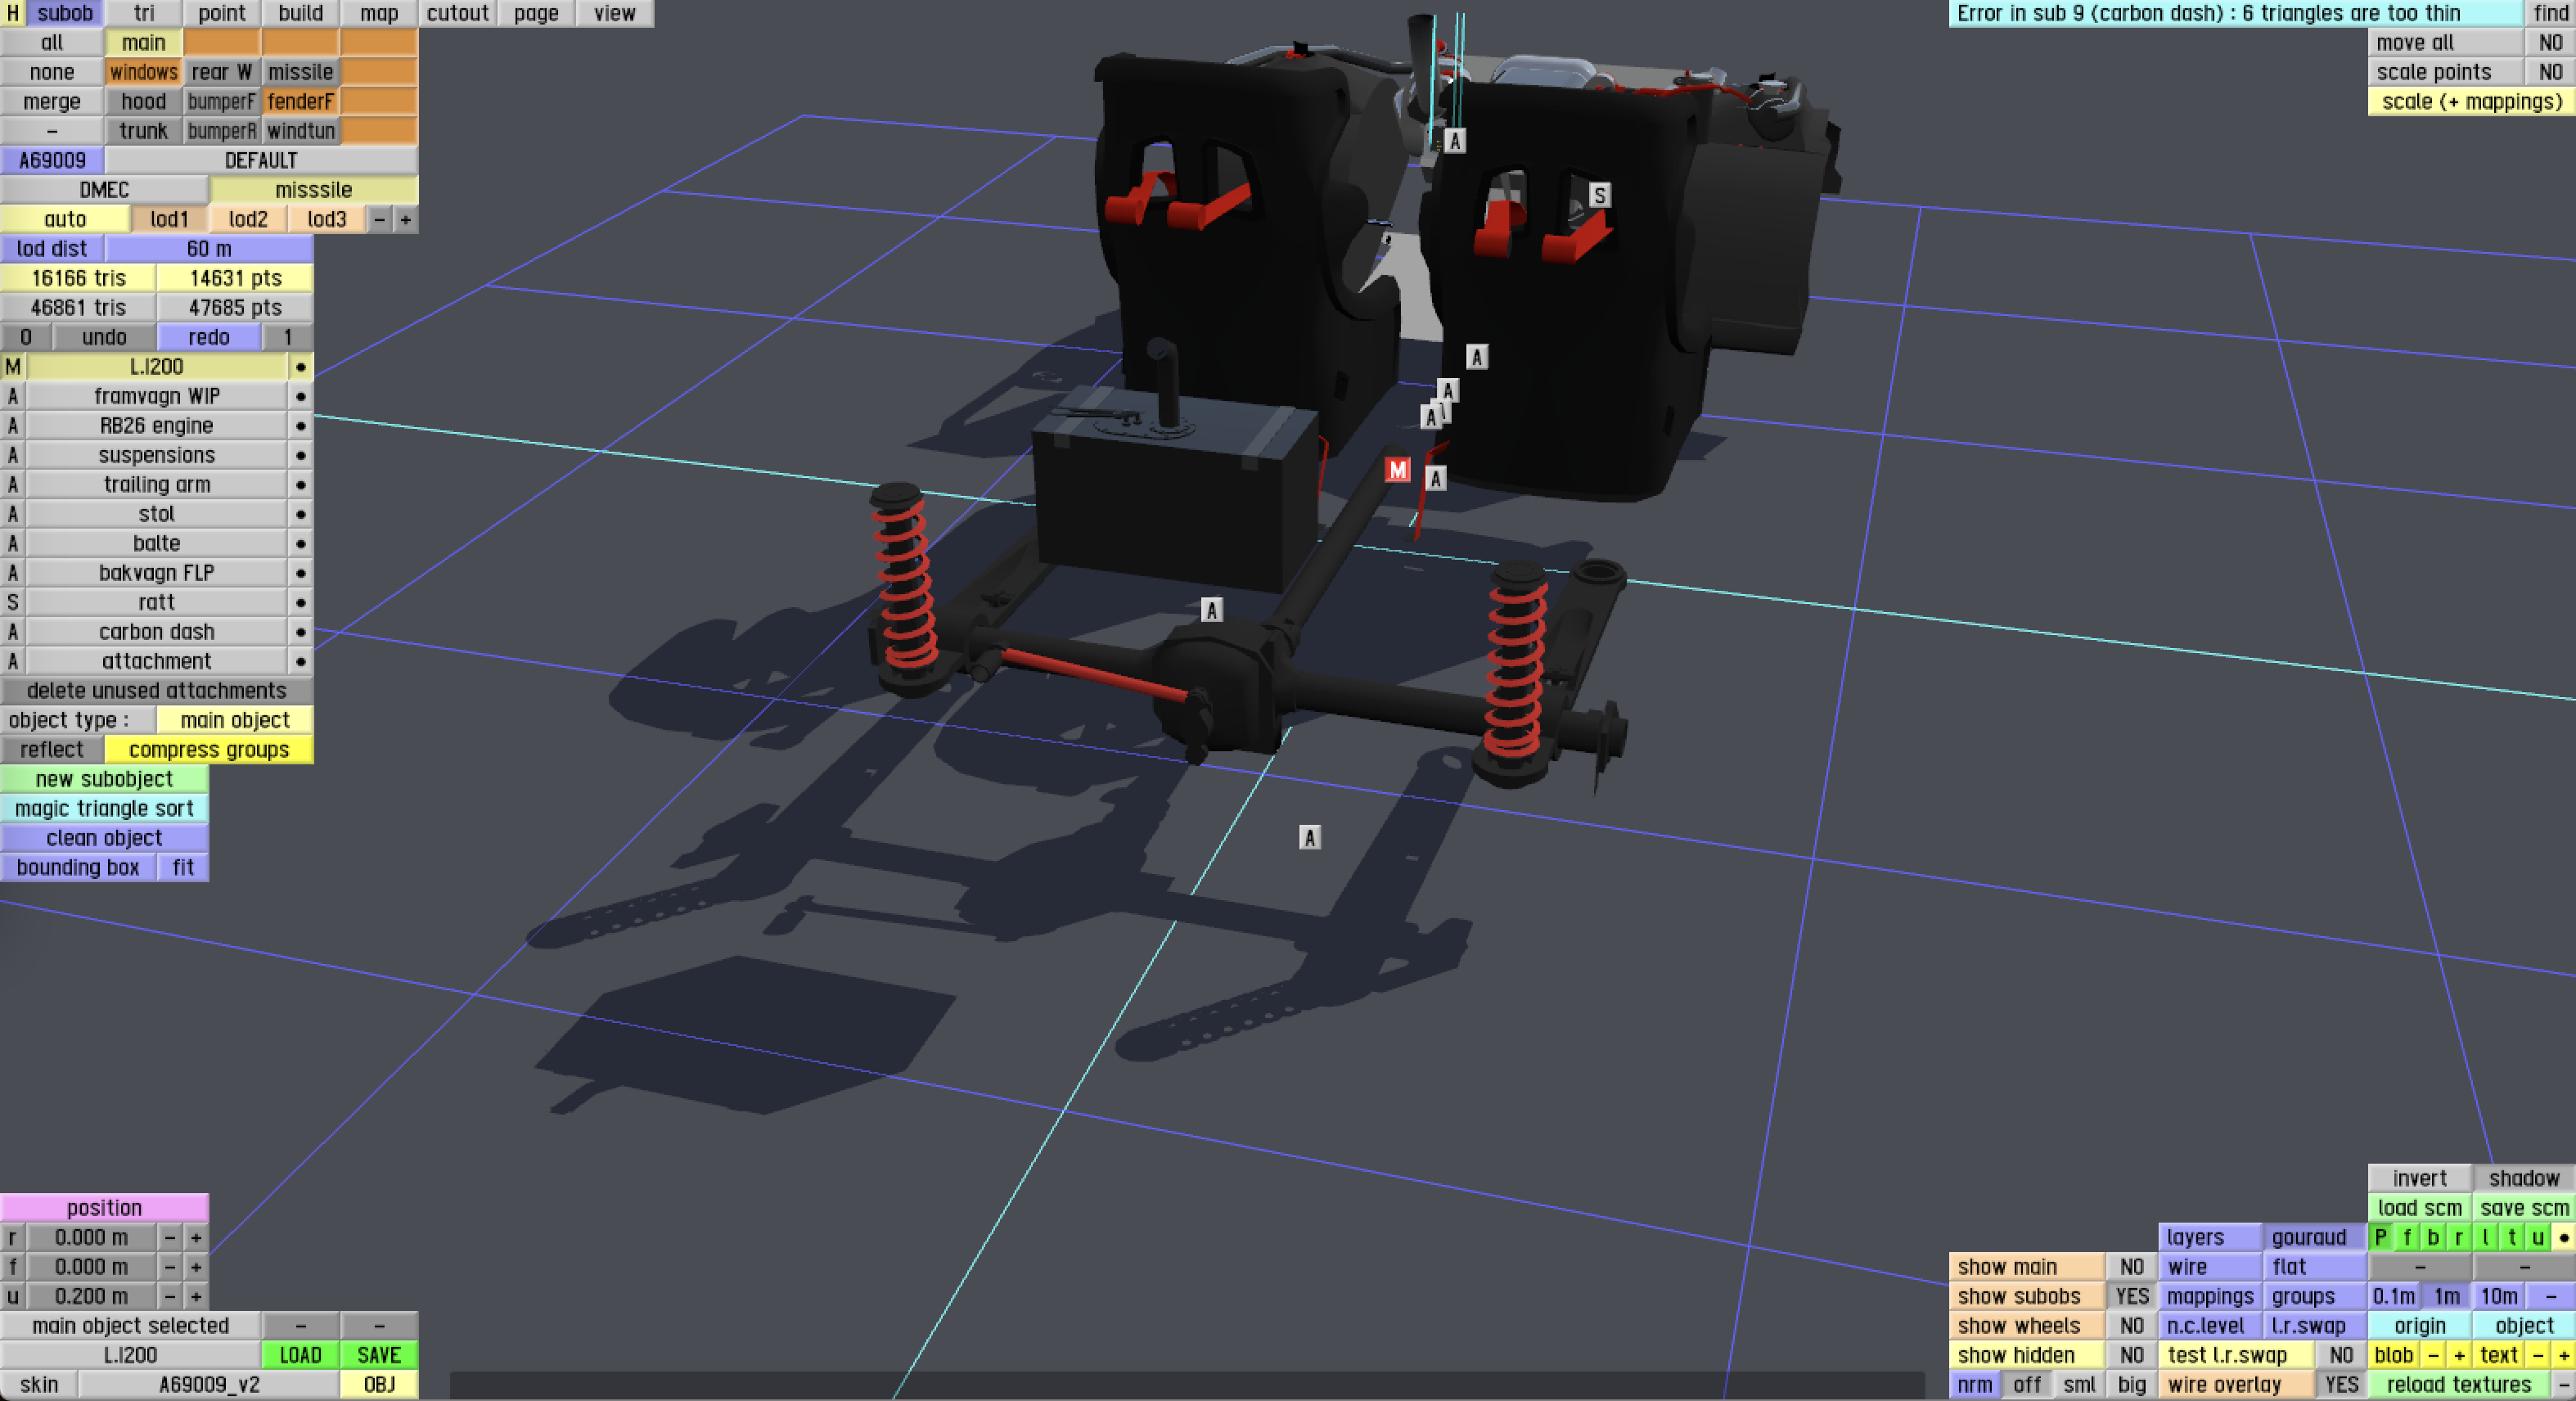Click the S marker on the seat
The image size is (2576, 1401).
[x=1599, y=195]
